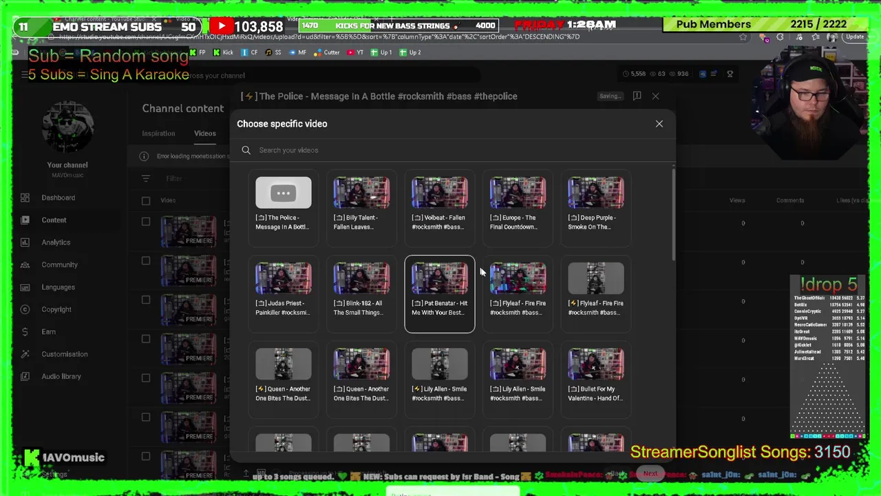Click the 5,558 stat in the Studio header
This screenshot has width=881, height=496.
pos(634,74)
